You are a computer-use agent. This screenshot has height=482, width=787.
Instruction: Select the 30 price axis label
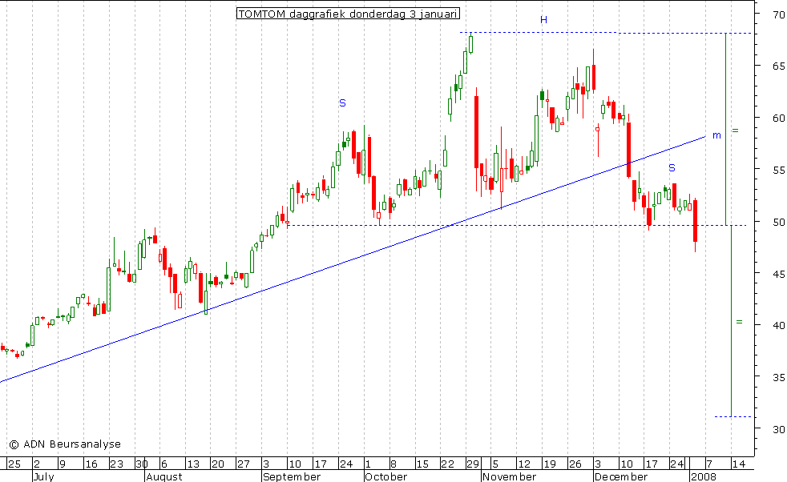(x=778, y=429)
